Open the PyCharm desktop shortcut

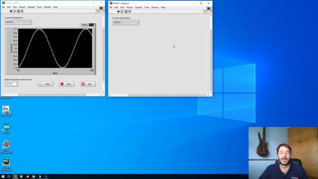(x=6, y=165)
